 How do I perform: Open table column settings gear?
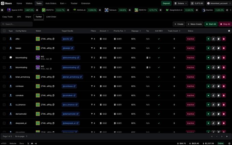coord(229,31)
